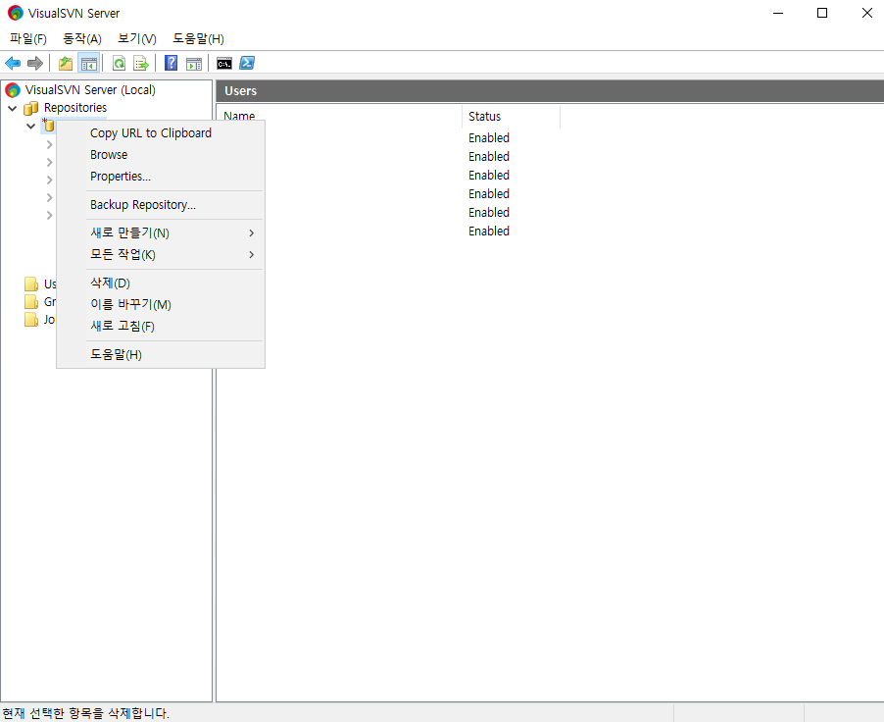The image size is (884, 722).
Task: Select the Repositories tree node
Action: point(75,107)
